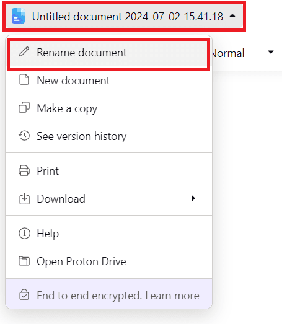Screen dimensions: 282x324
Task: Click the printer icon
Action: [24, 170]
